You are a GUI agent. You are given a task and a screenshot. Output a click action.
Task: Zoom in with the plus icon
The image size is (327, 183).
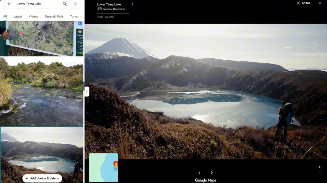click(320, 167)
